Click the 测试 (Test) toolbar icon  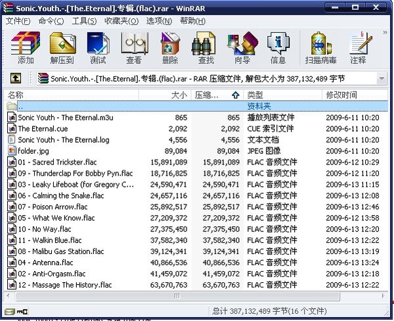pyautogui.click(x=98, y=47)
